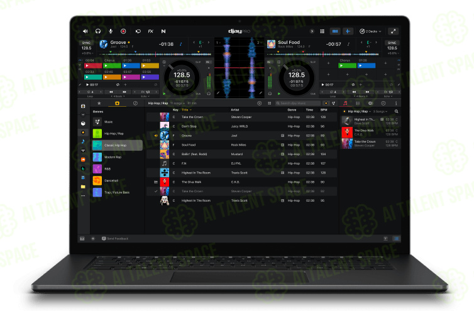Select Hip Hop / Rap genre
Screen dimensions: 474x311
click(x=118, y=134)
